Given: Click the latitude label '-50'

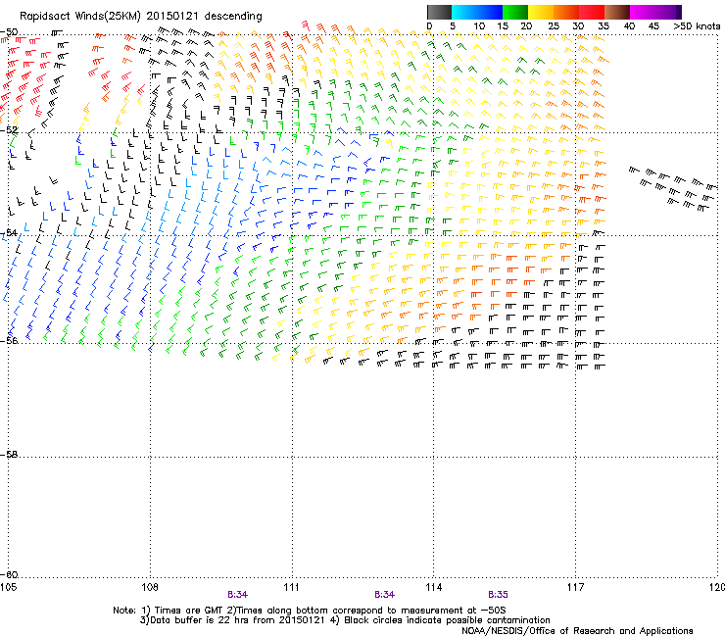Looking at the screenshot, I should pyautogui.click(x=9, y=32).
